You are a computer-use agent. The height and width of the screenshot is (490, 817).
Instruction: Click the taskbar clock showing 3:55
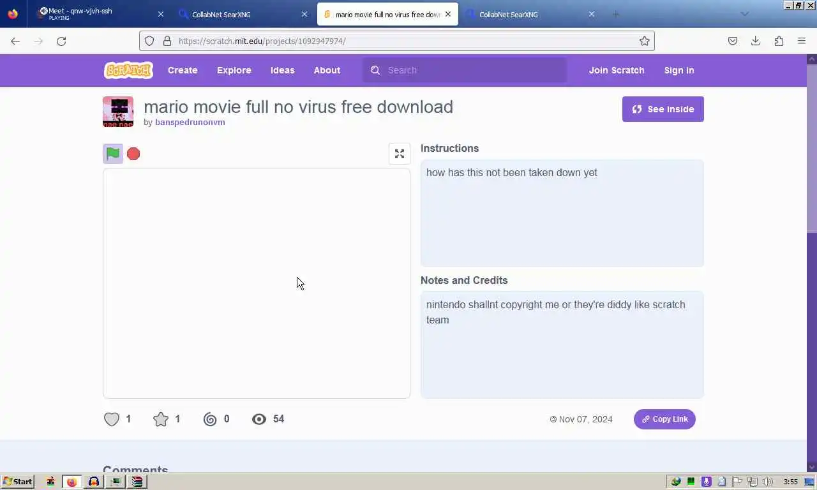[790, 482]
